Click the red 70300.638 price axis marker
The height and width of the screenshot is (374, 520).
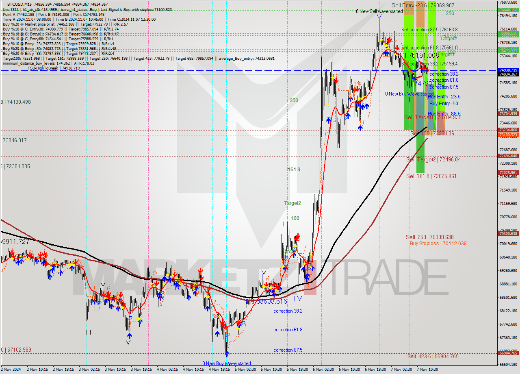(508, 233)
